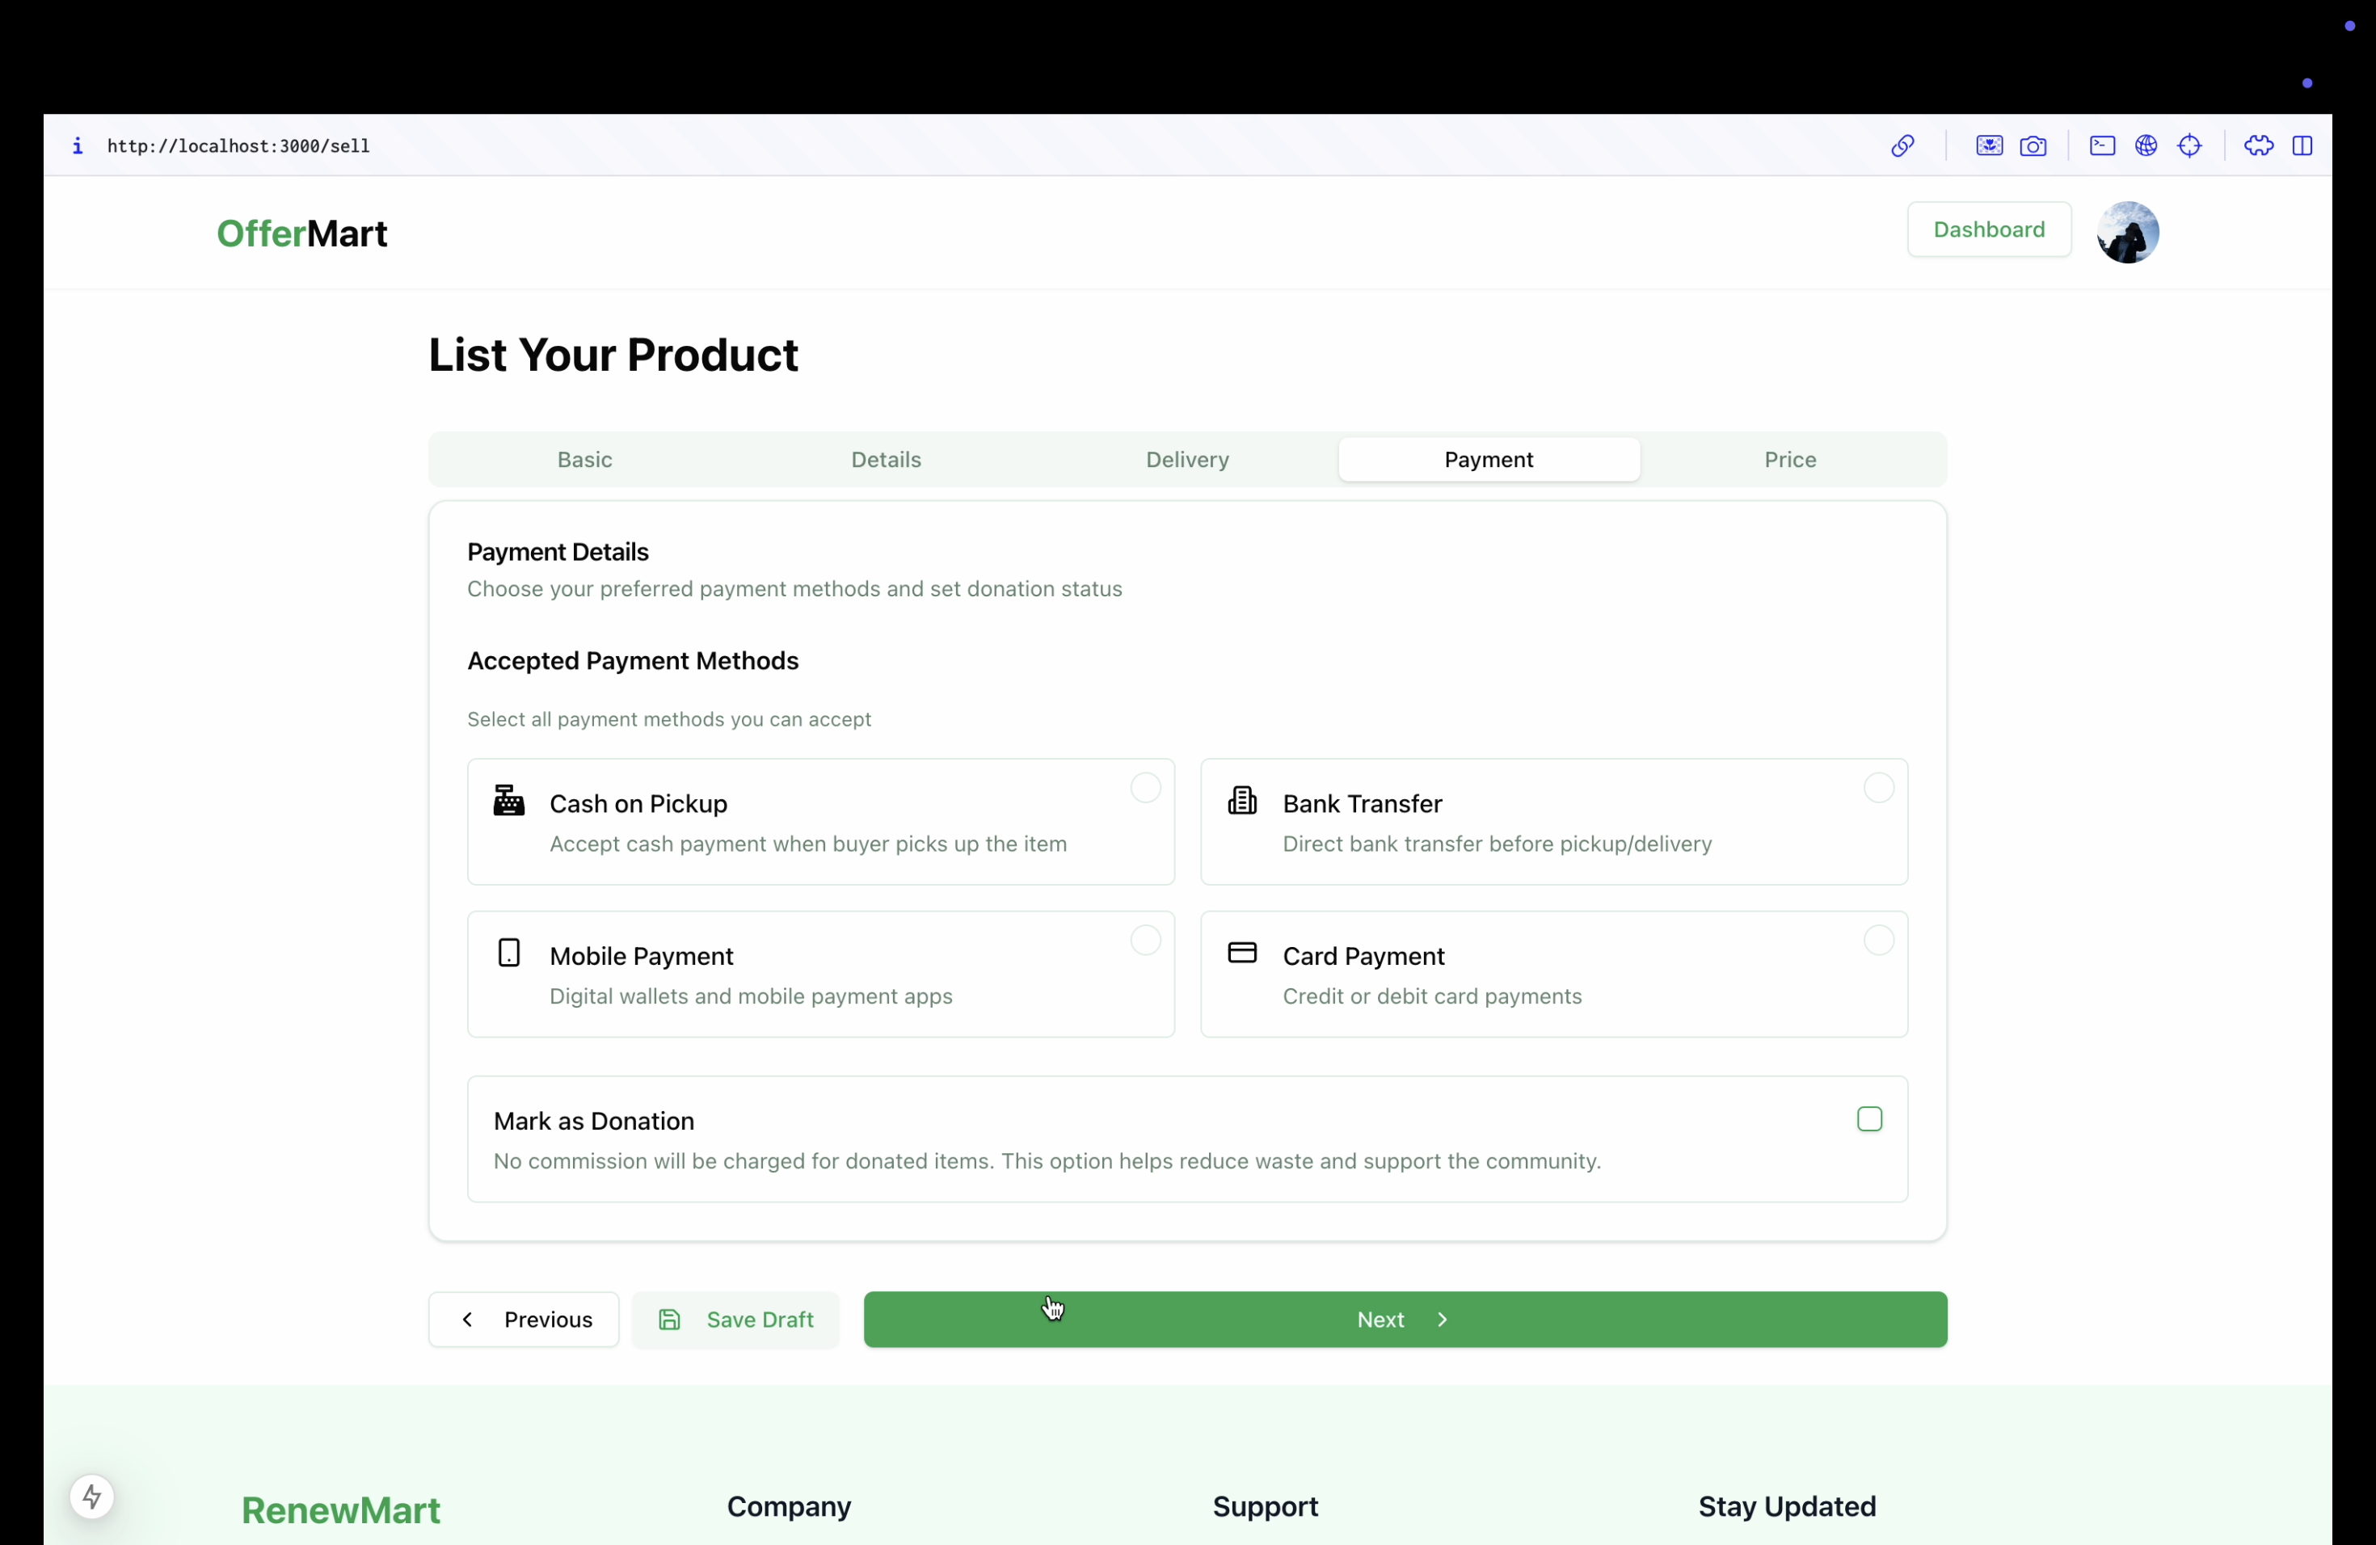The width and height of the screenshot is (2376, 1545).
Task: Enable Mobile Payment method
Action: [x=1145, y=941]
